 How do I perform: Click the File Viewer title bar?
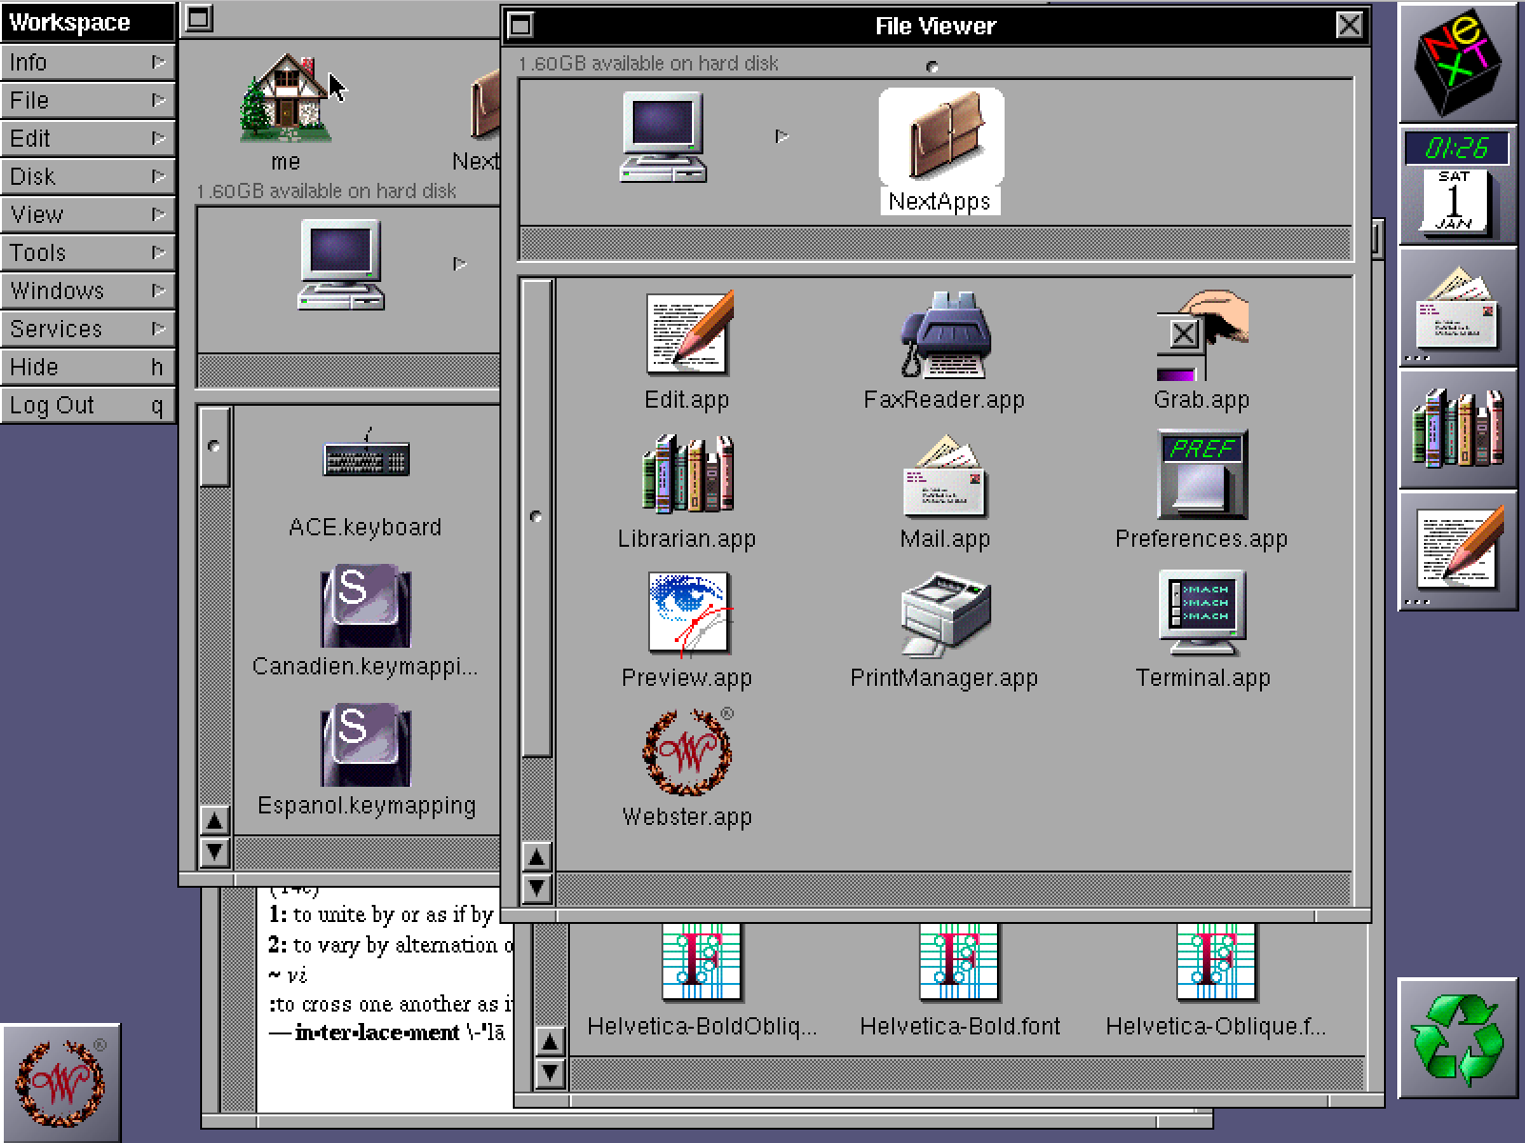tap(935, 26)
